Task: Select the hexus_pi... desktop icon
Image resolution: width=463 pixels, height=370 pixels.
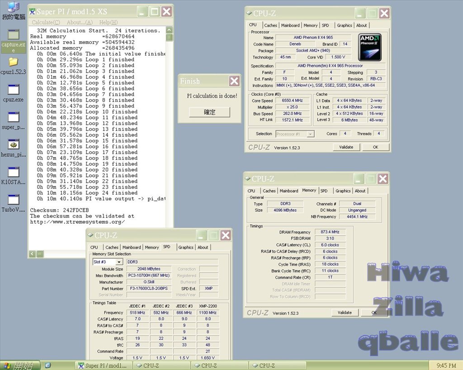Action: (13, 148)
